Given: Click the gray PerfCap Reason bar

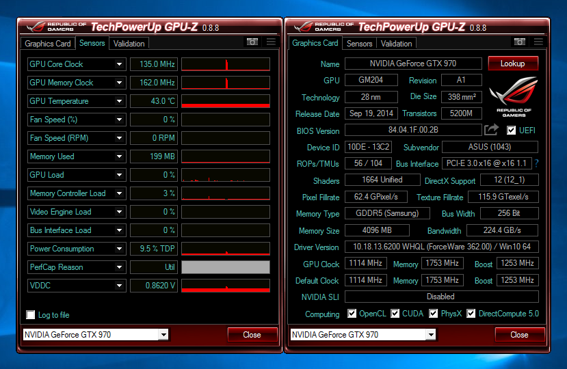Looking at the screenshot, I should 226,267.
